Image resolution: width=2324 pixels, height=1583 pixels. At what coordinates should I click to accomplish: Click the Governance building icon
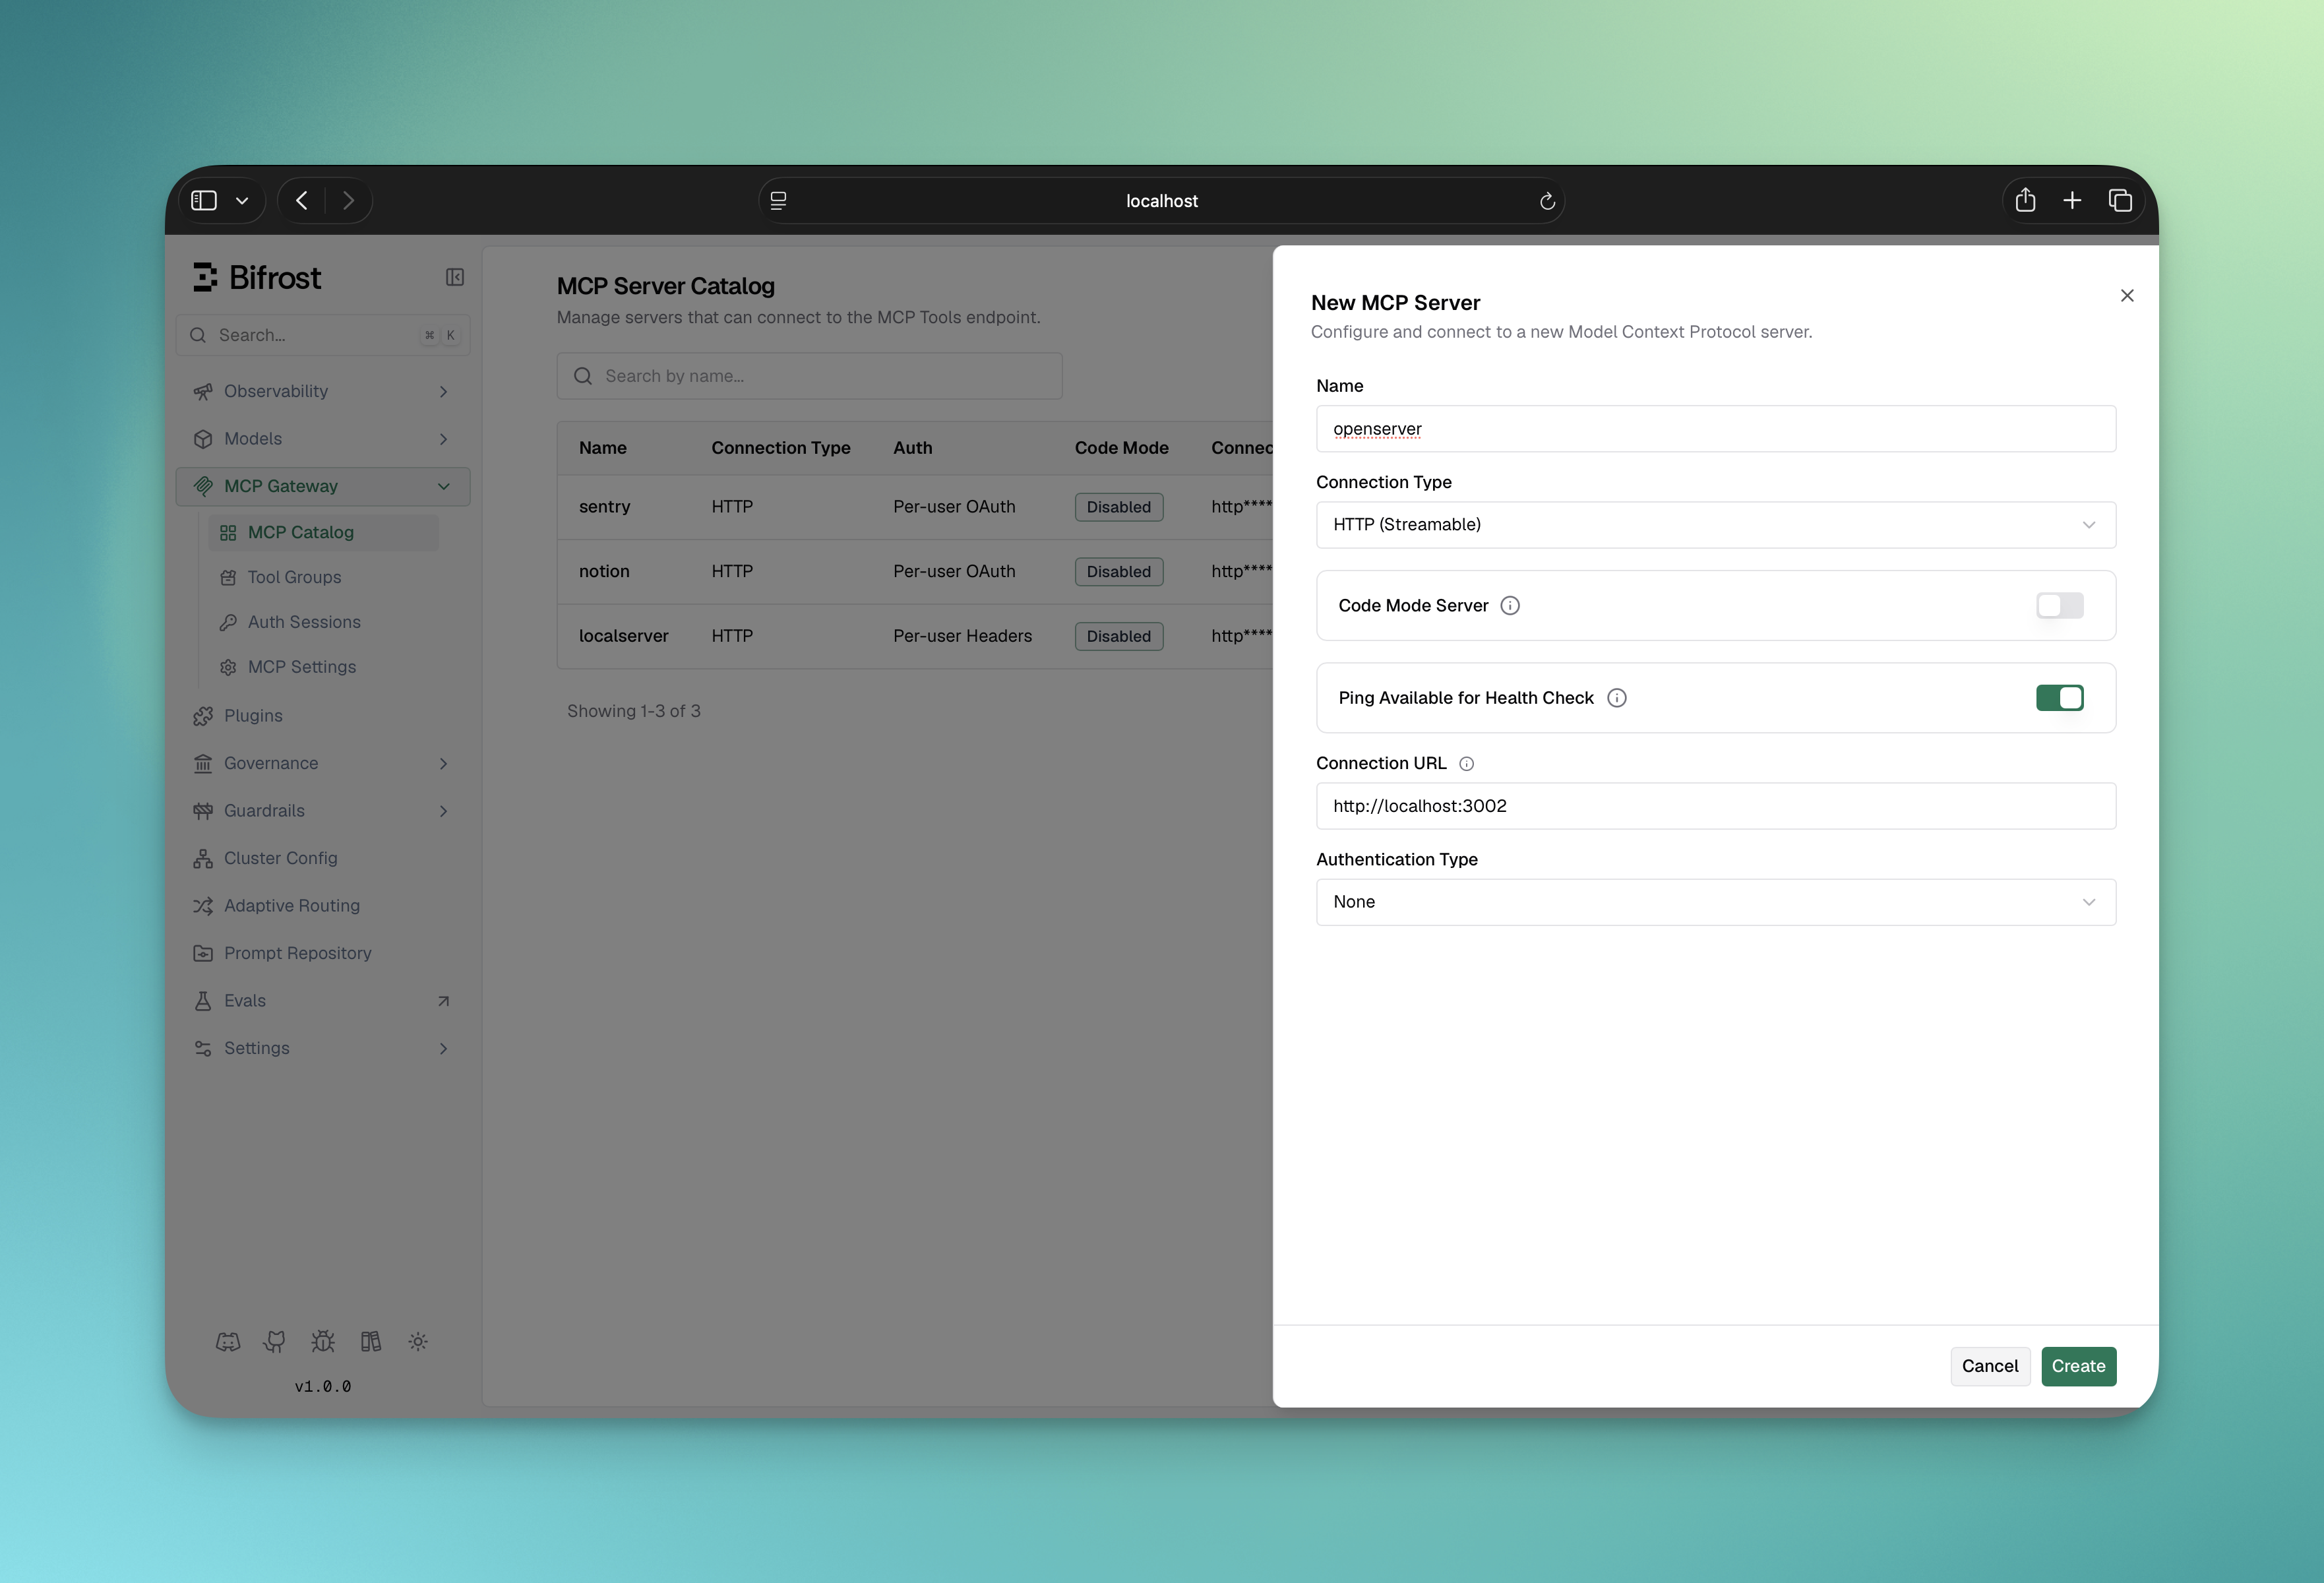(203, 763)
